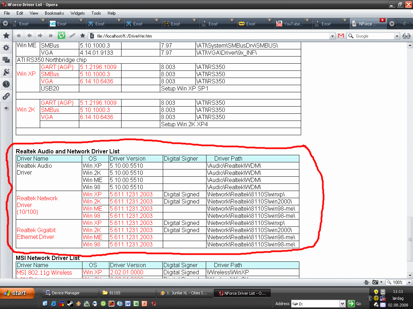Screen dimensions: 413x309
Task: Click the yellow shield tray icon
Action: pyautogui.click(x=376, y=292)
